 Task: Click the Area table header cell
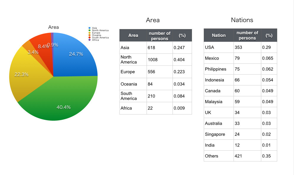pyautogui.click(x=133, y=35)
